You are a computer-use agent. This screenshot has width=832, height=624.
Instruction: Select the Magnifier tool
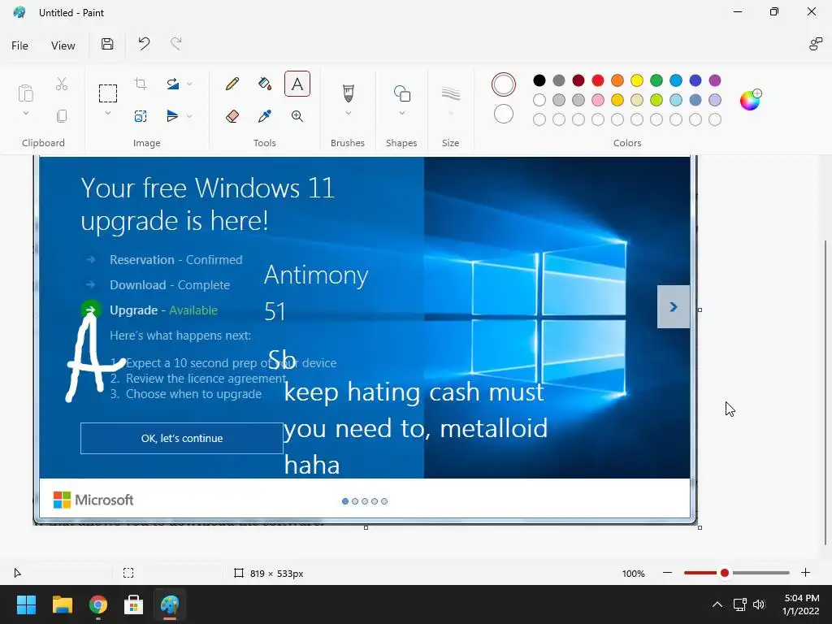(297, 116)
